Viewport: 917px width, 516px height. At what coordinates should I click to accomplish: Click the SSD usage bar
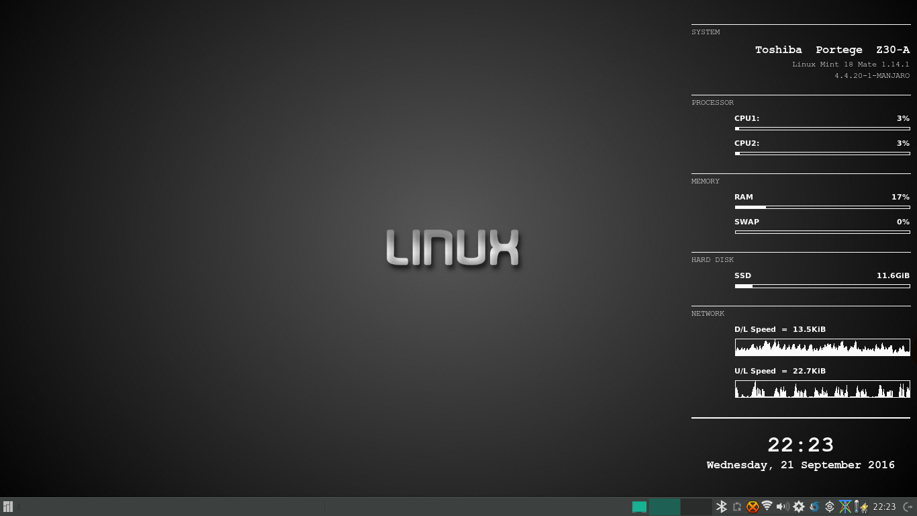[x=822, y=286]
